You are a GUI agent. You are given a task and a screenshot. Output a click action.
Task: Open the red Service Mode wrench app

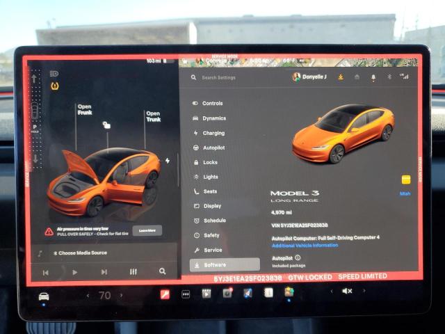point(165,294)
